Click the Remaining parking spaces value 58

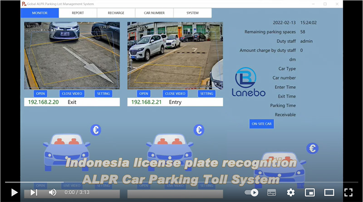pyautogui.click(x=303, y=32)
